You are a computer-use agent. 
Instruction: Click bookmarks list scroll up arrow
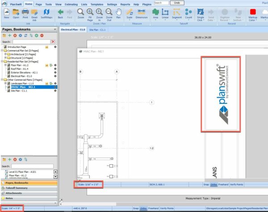(x=55, y=172)
